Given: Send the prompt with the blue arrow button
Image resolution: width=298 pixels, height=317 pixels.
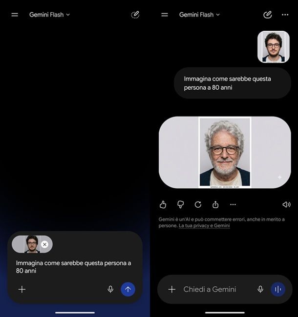Looking at the screenshot, I should [x=128, y=289].
